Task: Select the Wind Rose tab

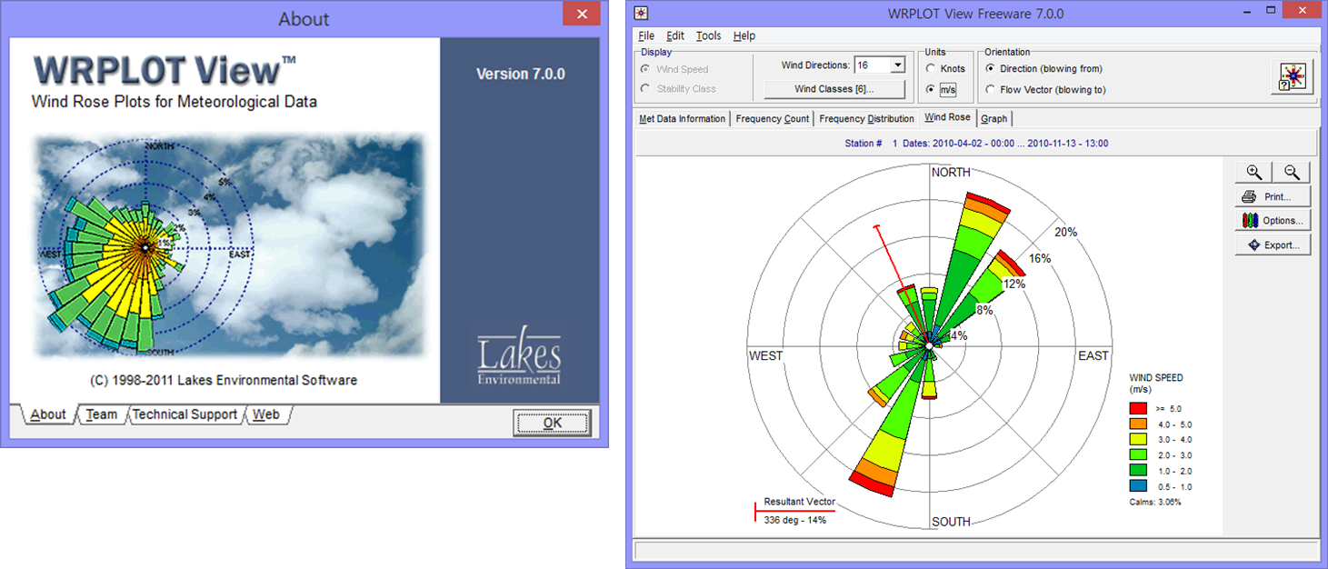Action: (947, 117)
